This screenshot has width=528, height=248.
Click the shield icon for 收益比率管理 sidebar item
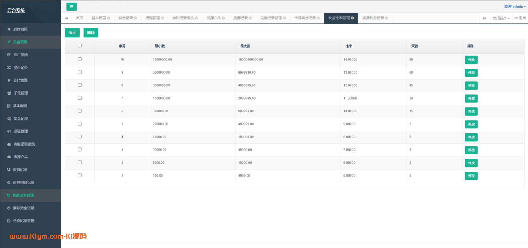click(x=8, y=195)
